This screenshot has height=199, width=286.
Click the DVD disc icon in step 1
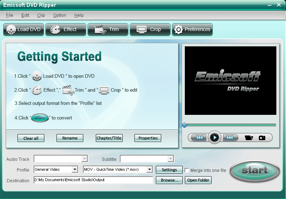[x=37, y=76]
